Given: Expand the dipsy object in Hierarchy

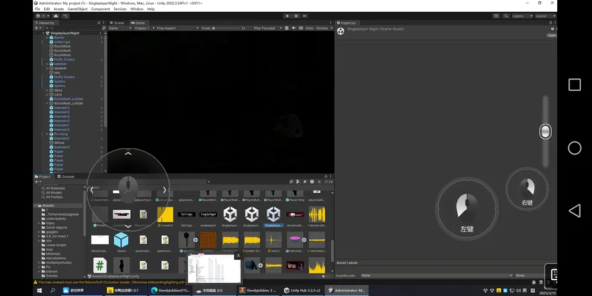Looking at the screenshot, I should pos(47,90).
